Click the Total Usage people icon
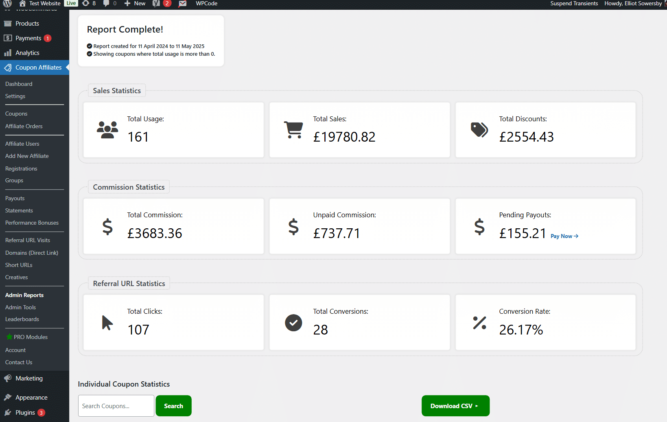The width and height of the screenshot is (667, 422). [x=107, y=130]
